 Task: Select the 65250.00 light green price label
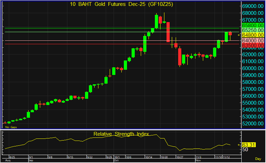(x=253, y=30)
